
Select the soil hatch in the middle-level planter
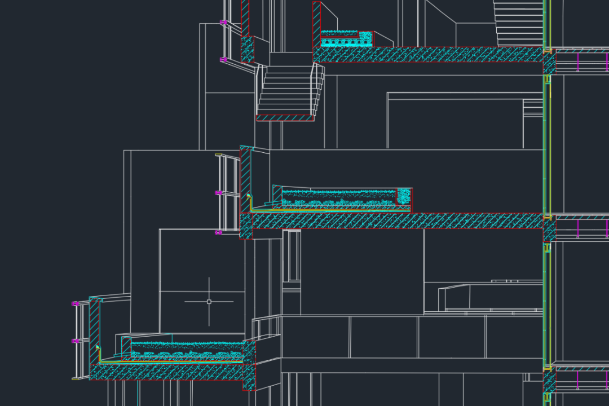339,197
